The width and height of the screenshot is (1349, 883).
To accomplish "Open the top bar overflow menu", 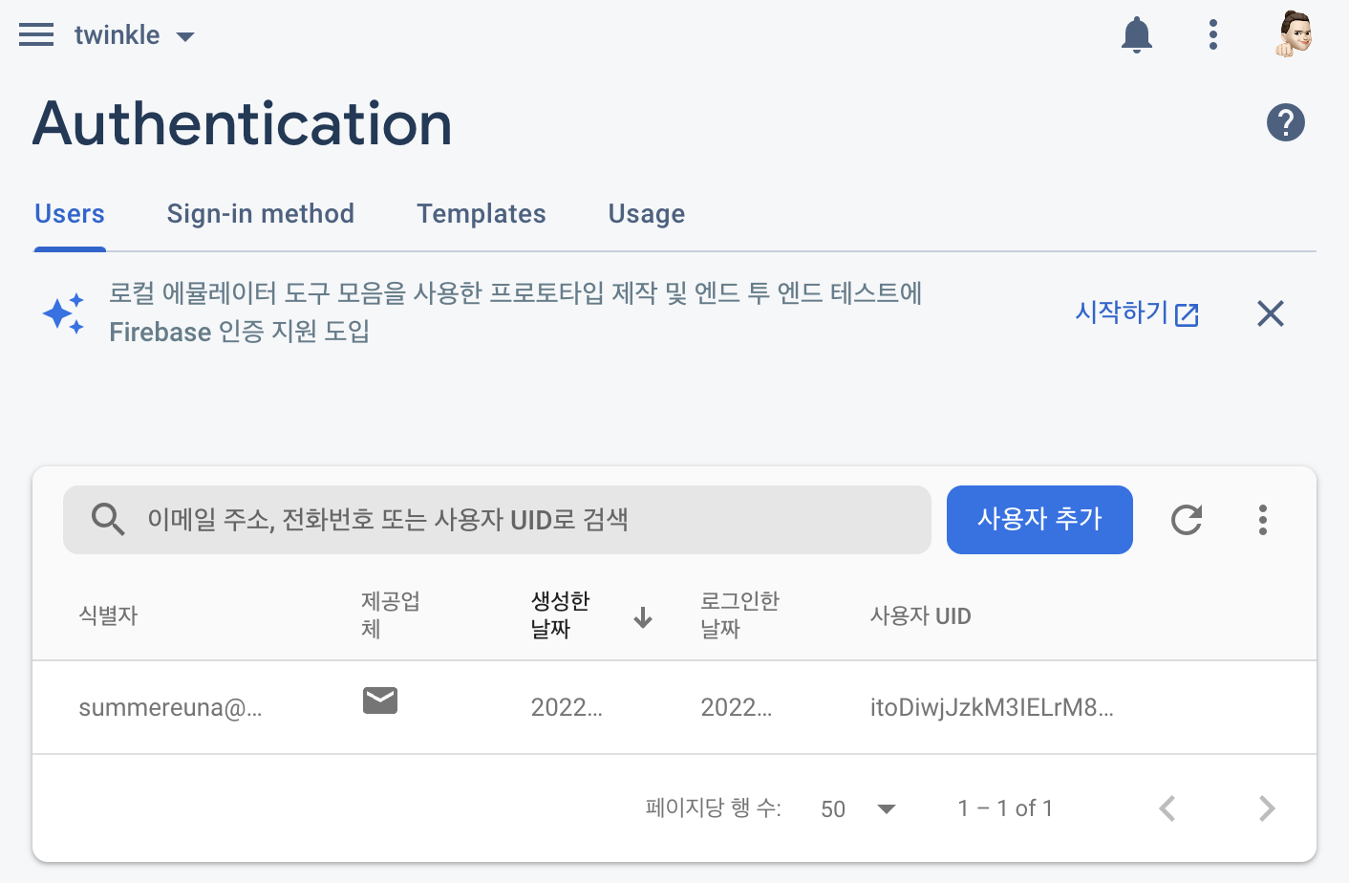I will coord(1213,35).
